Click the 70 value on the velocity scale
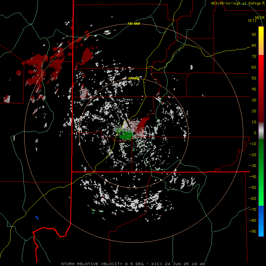 point(254,56)
